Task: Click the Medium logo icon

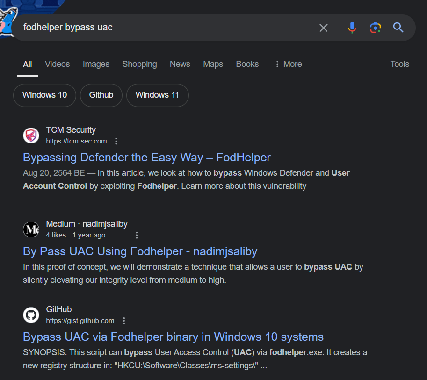Action: pyautogui.click(x=31, y=229)
